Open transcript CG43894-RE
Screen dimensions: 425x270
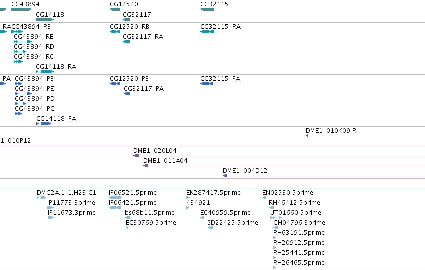pyautogui.click(x=34, y=36)
